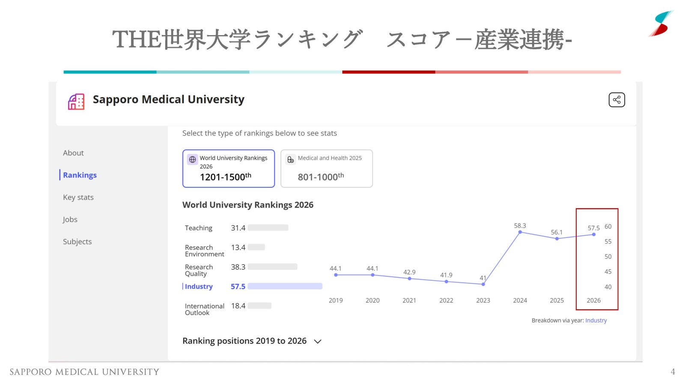
Task: Click the globe icon on rankings card
Action: click(193, 160)
